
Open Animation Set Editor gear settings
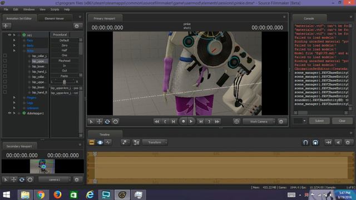click(77, 26)
